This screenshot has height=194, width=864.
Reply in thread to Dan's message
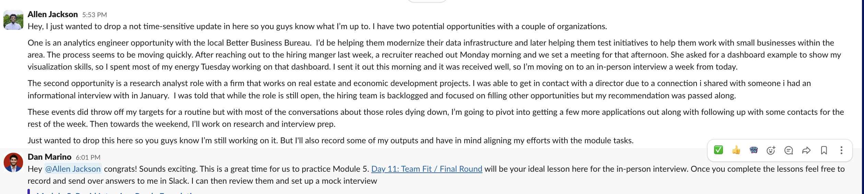tap(789, 150)
